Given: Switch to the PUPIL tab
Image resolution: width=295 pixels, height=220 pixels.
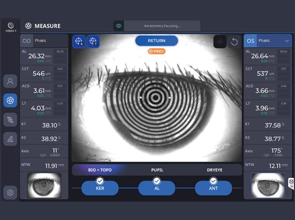Looking at the screenshot, I should click(x=157, y=170).
